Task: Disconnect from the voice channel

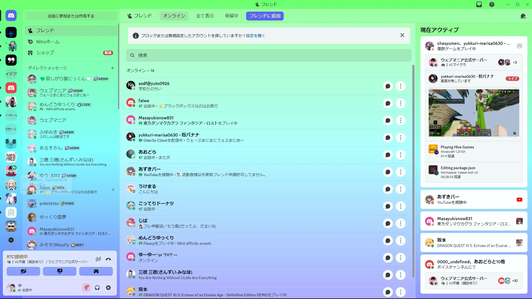Action: pyautogui.click(x=108, y=259)
